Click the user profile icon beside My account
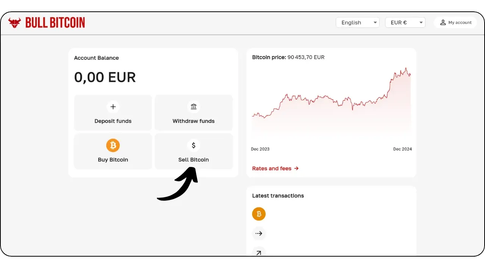 tap(443, 22)
